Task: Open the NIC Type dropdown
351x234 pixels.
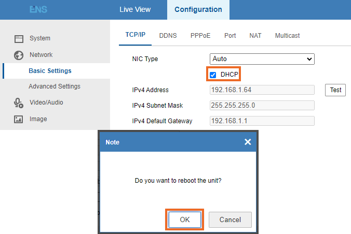Action: (x=262, y=59)
